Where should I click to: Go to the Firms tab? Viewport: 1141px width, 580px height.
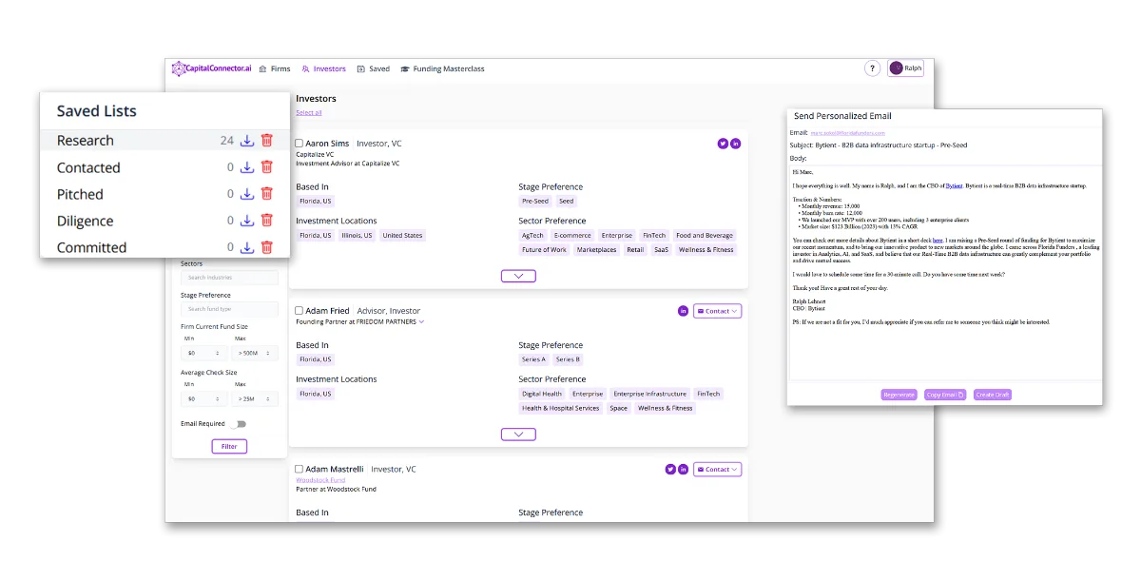pos(275,69)
